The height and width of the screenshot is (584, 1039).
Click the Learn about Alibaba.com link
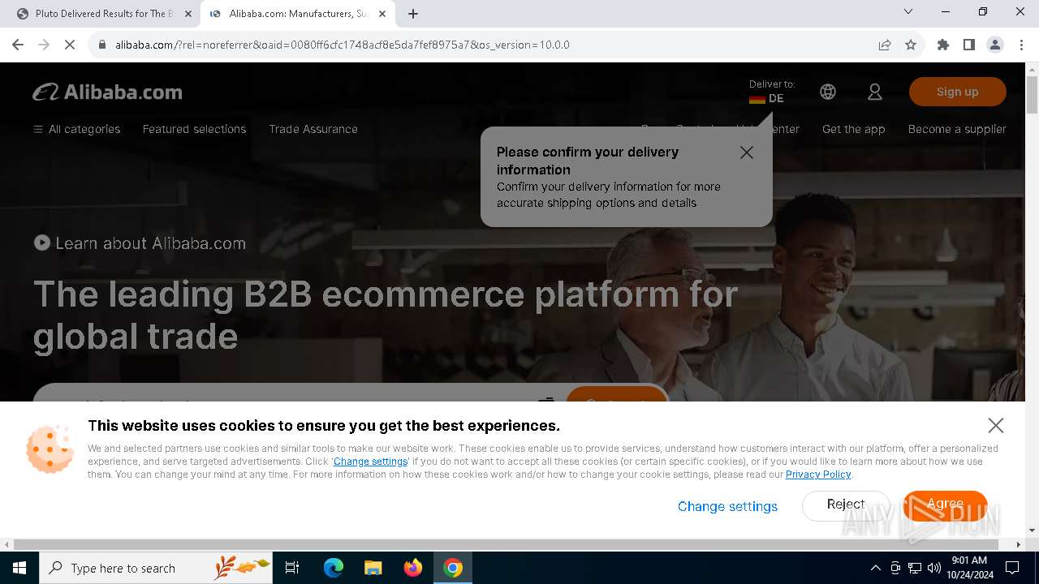(x=150, y=243)
